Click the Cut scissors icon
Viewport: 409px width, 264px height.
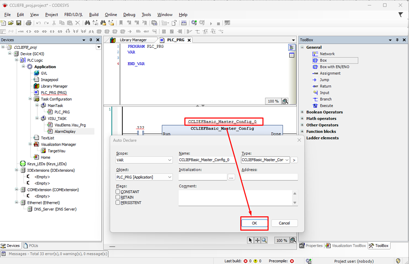coord(54,23)
